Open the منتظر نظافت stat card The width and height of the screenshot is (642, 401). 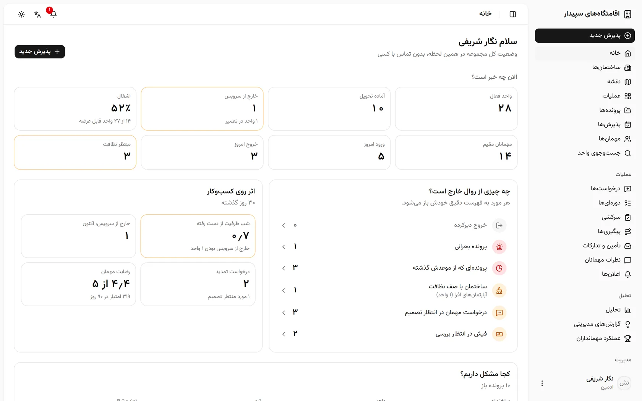point(75,152)
